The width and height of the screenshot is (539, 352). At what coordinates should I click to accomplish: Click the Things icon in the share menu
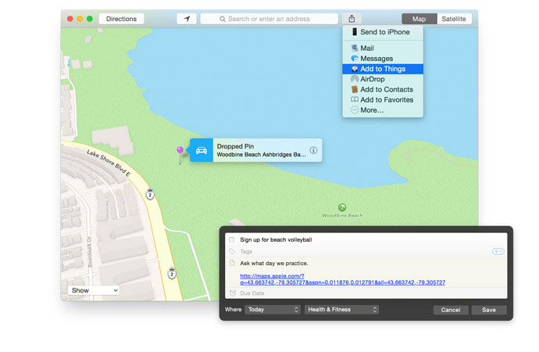click(355, 69)
